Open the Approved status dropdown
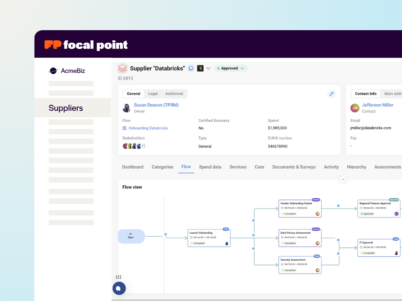 coord(231,68)
